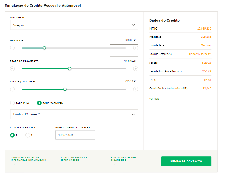
Task: Click arrow under Consulte o Plano Financeiro
Action: tap(113, 164)
